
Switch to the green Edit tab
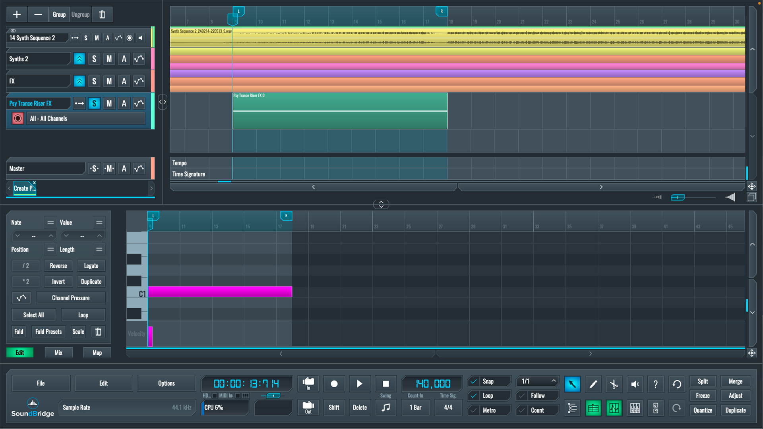[x=20, y=353]
